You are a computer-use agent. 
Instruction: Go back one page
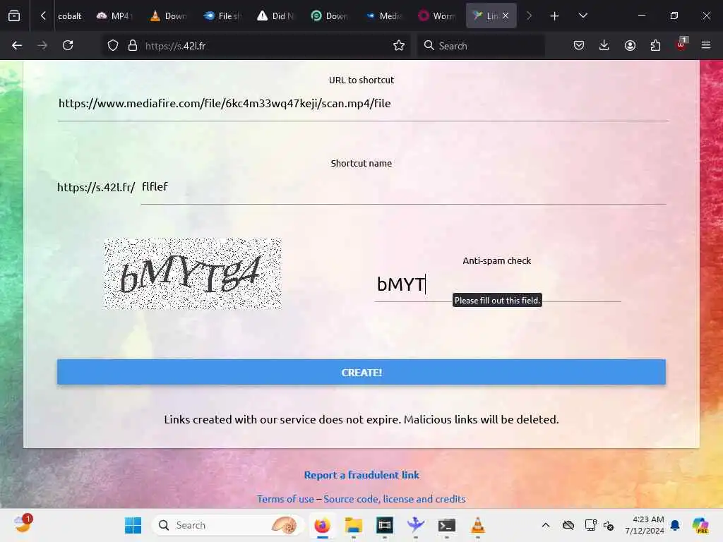click(x=17, y=45)
